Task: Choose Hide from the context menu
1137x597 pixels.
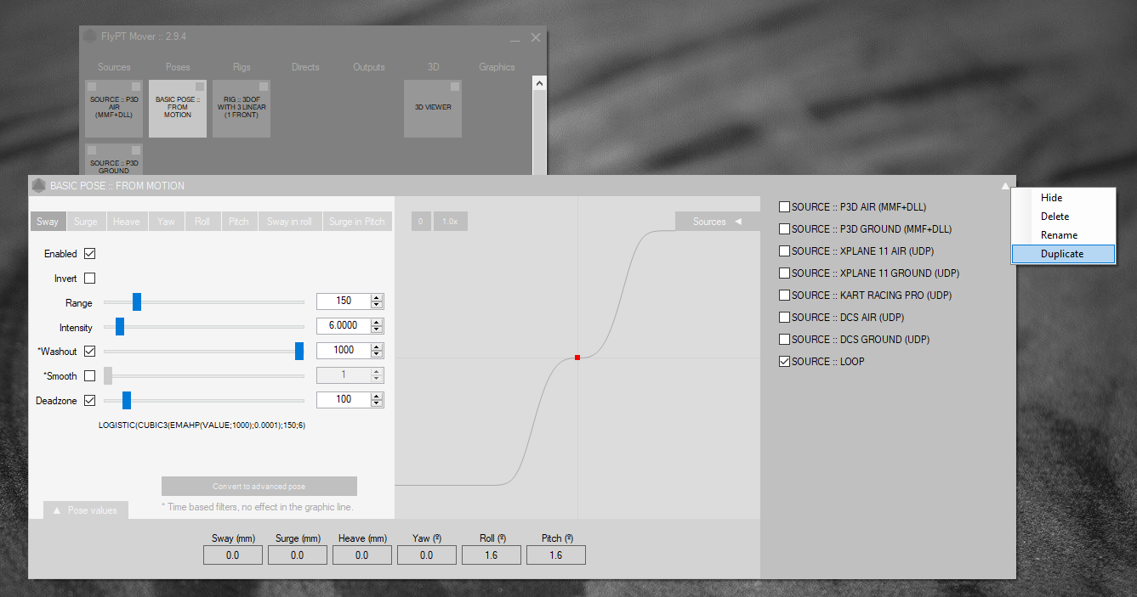Action: (x=1063, y=198)
